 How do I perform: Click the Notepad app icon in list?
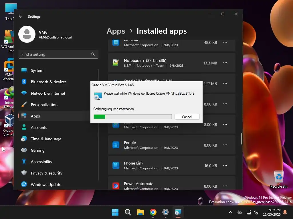(116, 43)
